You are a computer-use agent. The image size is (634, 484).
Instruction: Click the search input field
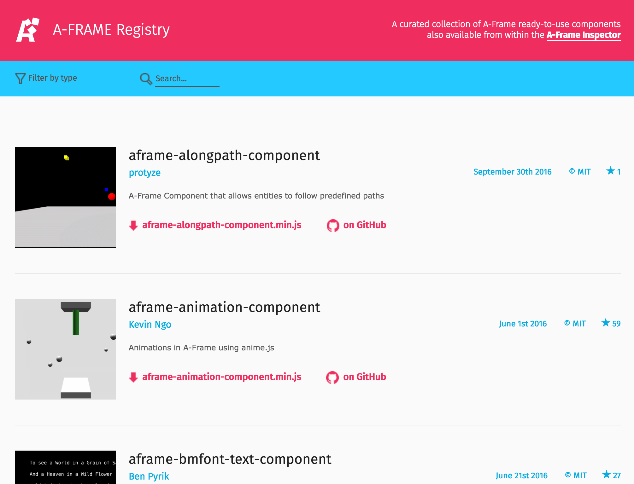tap(187, 79)
